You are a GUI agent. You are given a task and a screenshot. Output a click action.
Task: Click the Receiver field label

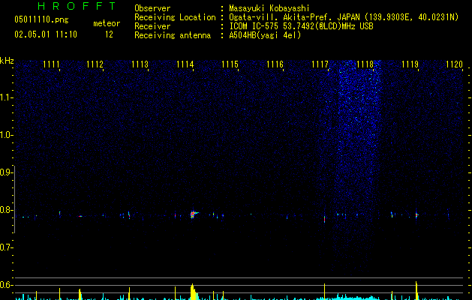click(152, 26)
